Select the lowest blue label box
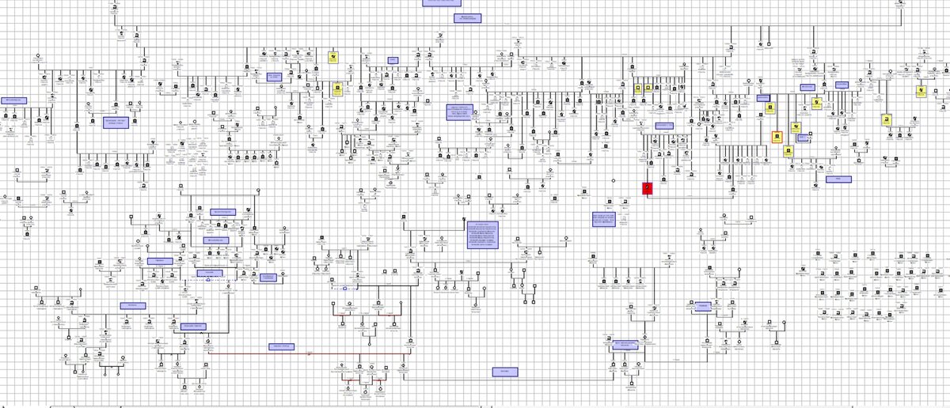Image resolution: width=950 pixels, height=408 pixels. tap(504, 371)
